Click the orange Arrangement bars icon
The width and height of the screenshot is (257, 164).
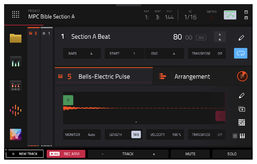[x=163, y=76]
